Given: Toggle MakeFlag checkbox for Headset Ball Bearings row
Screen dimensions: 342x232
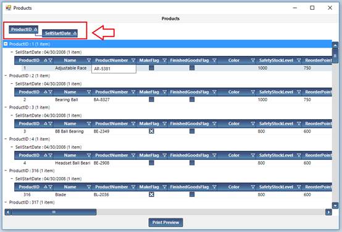Looking at the screenshot, I should pyautogui.click(x=151, y=163).
